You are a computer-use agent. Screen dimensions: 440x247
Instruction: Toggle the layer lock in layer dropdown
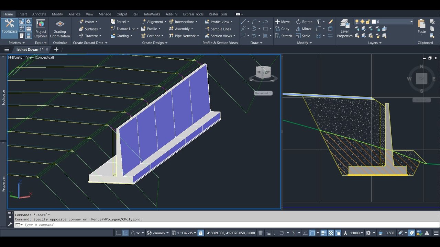(368, 22)
